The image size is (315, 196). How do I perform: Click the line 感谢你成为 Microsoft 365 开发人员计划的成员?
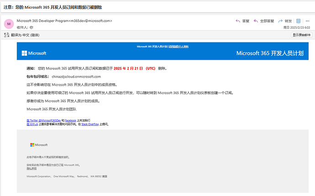(63, 101)
